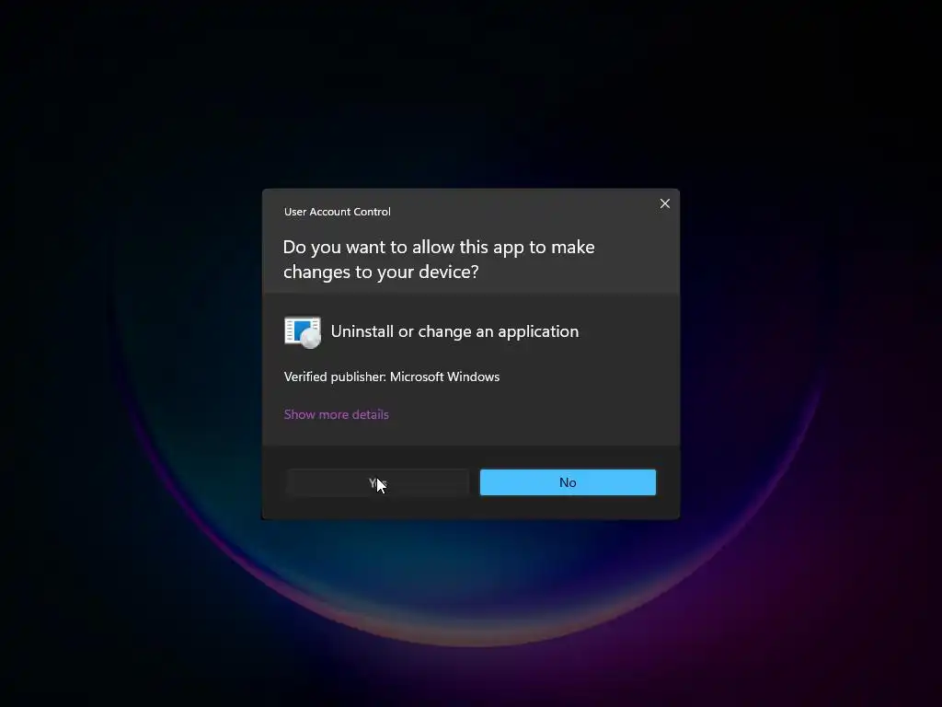Click the Yes button in UAC dialog
Screen dimensions: 942x707
point(377,482)
